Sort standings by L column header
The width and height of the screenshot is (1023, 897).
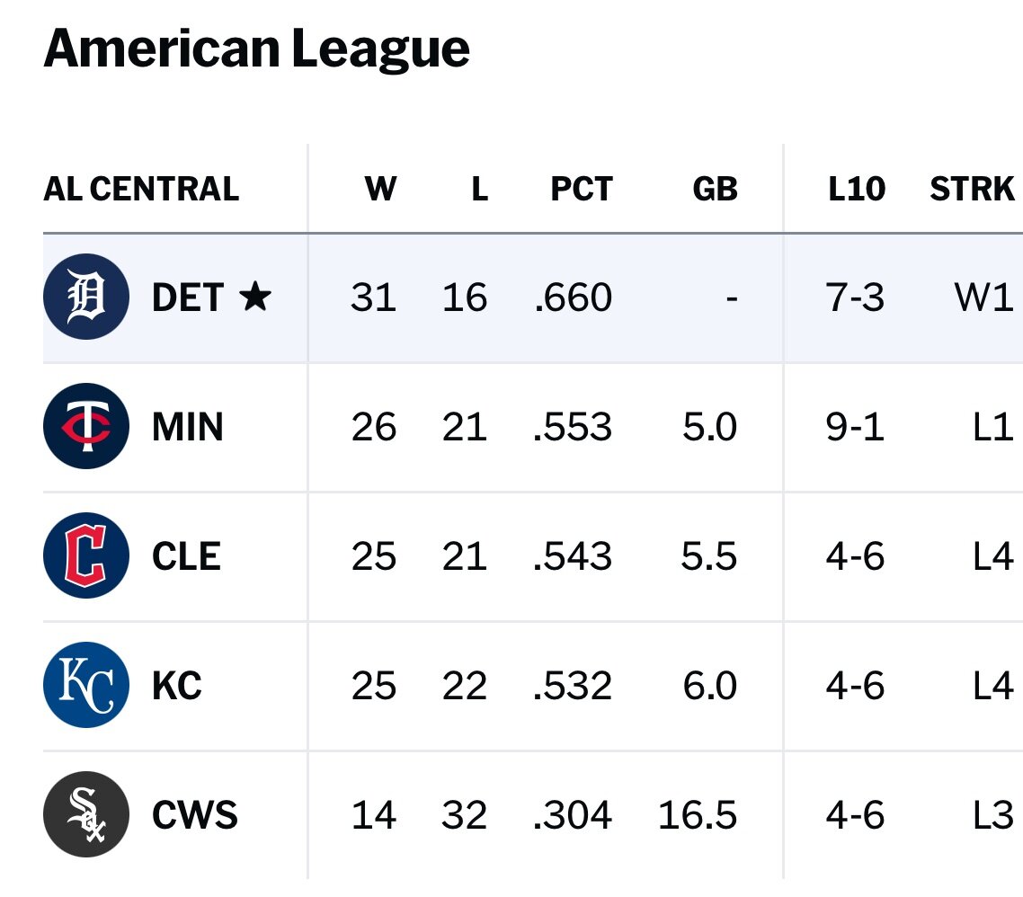pos(479,189)
